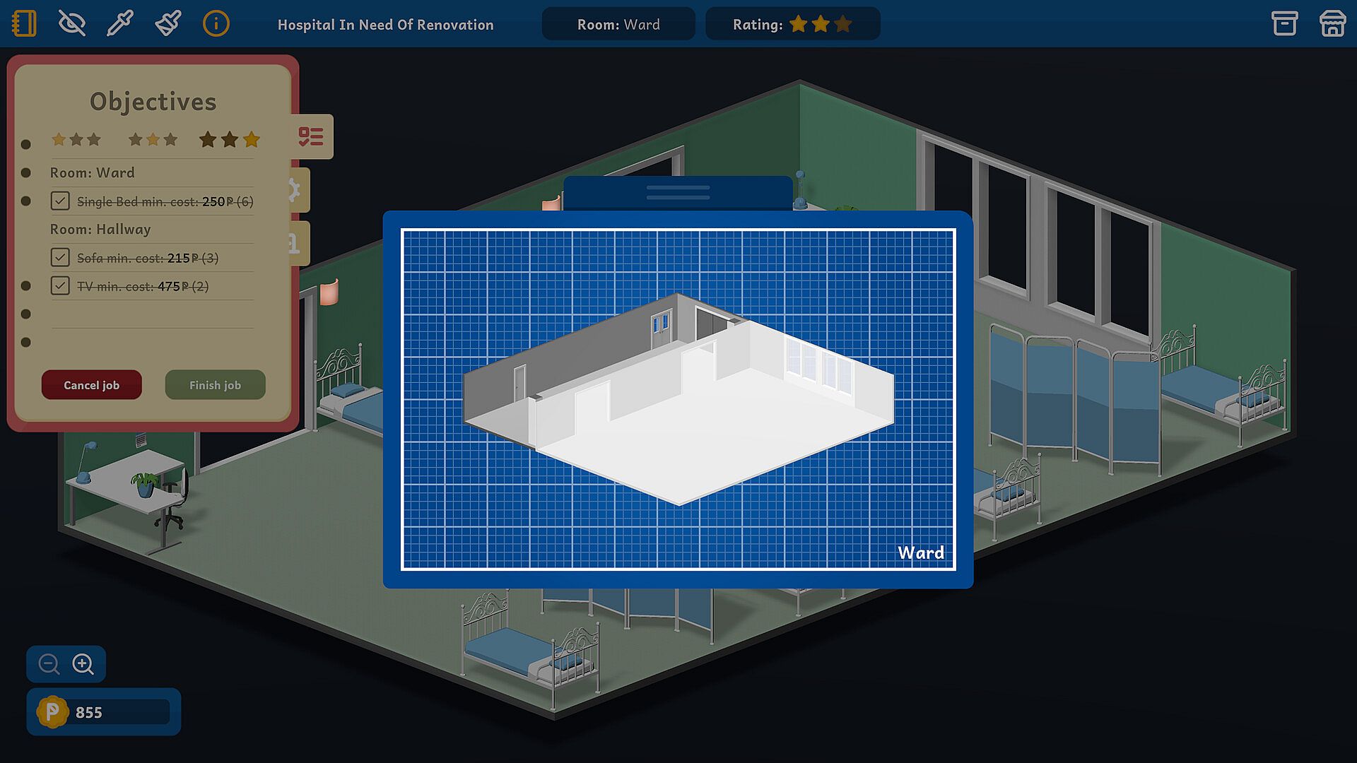Toggle the Single Bed objective checkbox

pyautogui.click(x=60, y=201)
